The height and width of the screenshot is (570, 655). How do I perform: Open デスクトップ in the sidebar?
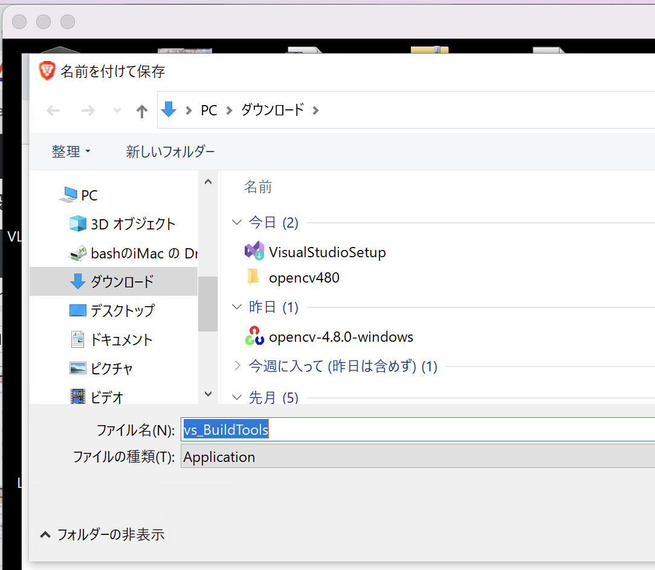pyautogui.click(x=123, y=311)
